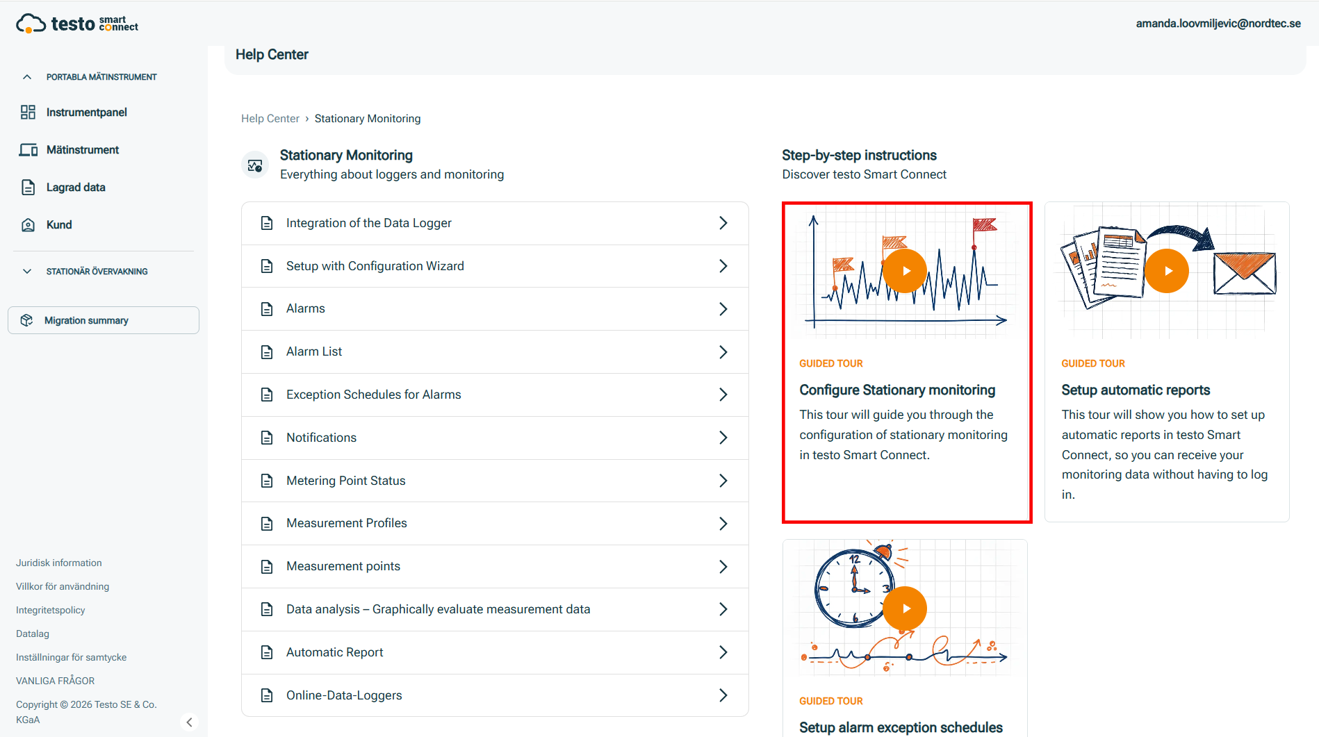Click the document icon beside Measurement Profiles
The image size is (1319, 737).
(266, 524)
